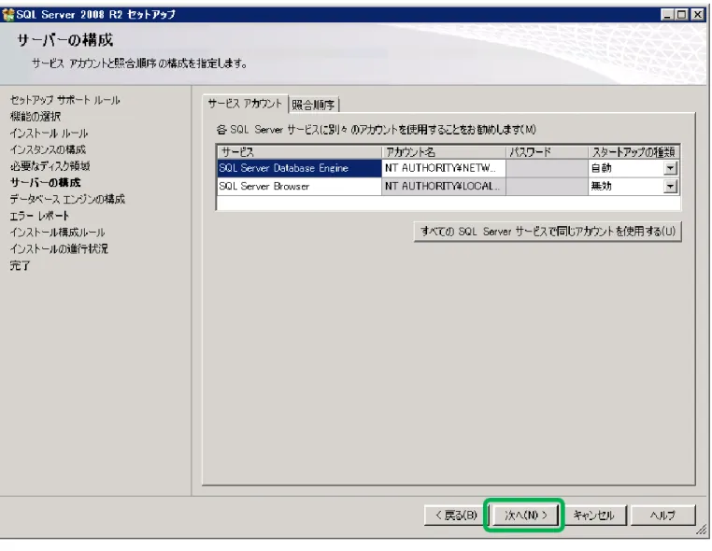The height and width of the screenshot is (551, 712).
Task: Click the キャンセル button
Action: 593,516
